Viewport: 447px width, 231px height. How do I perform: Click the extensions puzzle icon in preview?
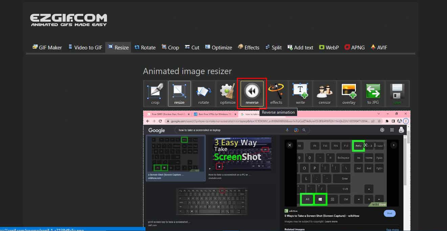pyautogui.click(x=387, y=121)
